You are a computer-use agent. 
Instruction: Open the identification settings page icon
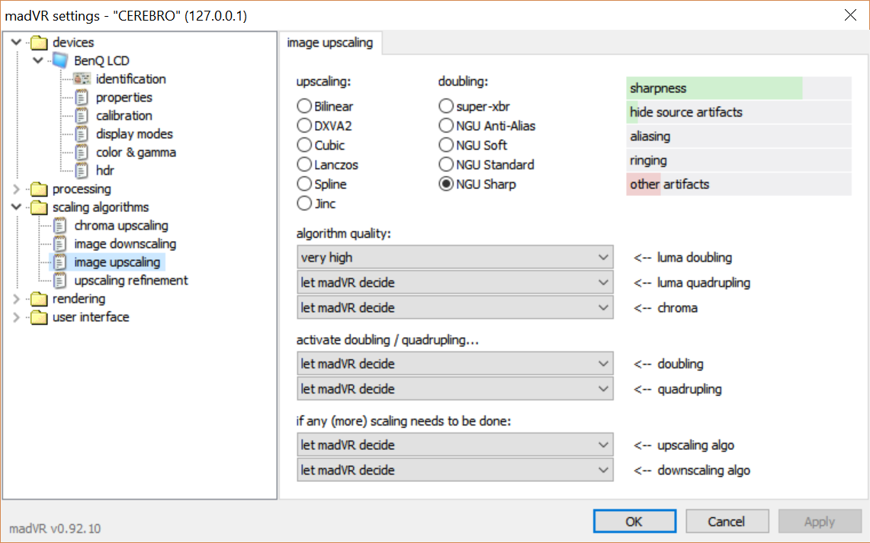click(x=82, y=79)
